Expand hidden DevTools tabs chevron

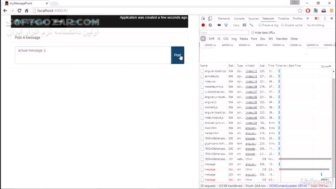point(308,19)
